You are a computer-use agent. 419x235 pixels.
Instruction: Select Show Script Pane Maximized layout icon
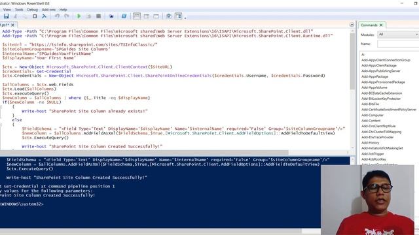(156, 16)
